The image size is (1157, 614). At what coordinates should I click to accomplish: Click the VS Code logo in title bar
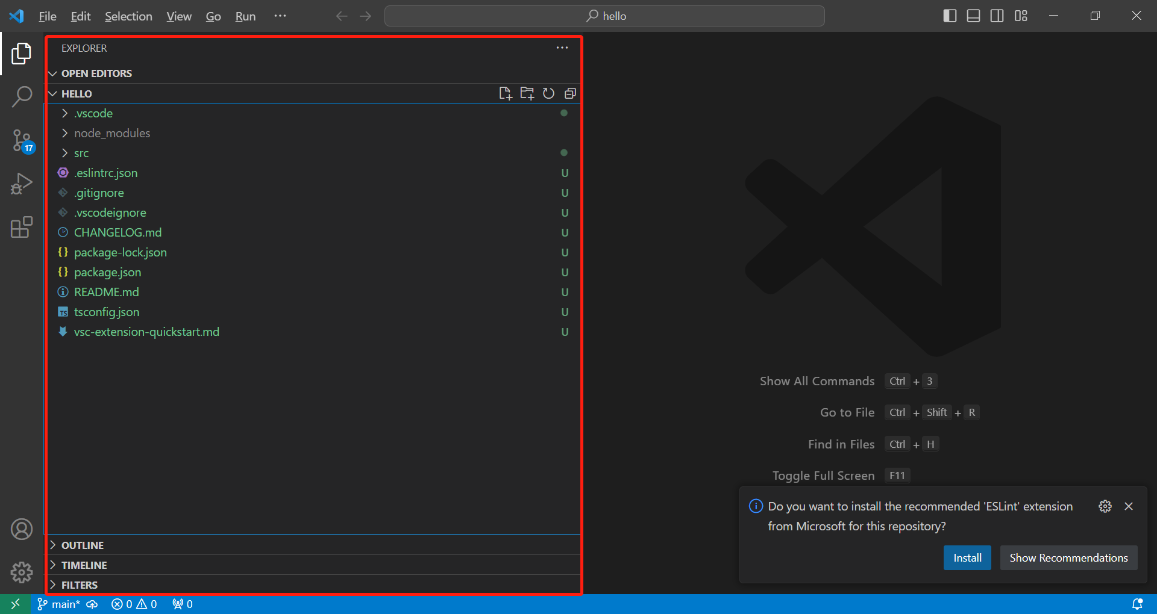click(17, 16)
